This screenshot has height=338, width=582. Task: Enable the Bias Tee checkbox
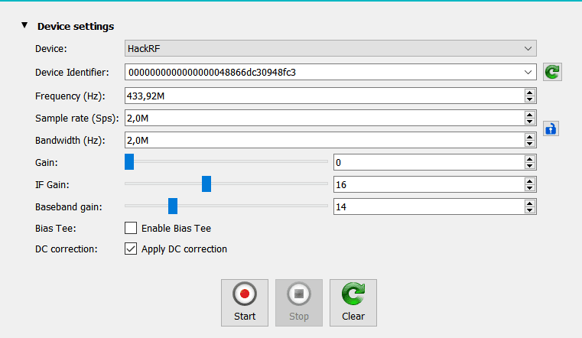(x=131, y=228)
